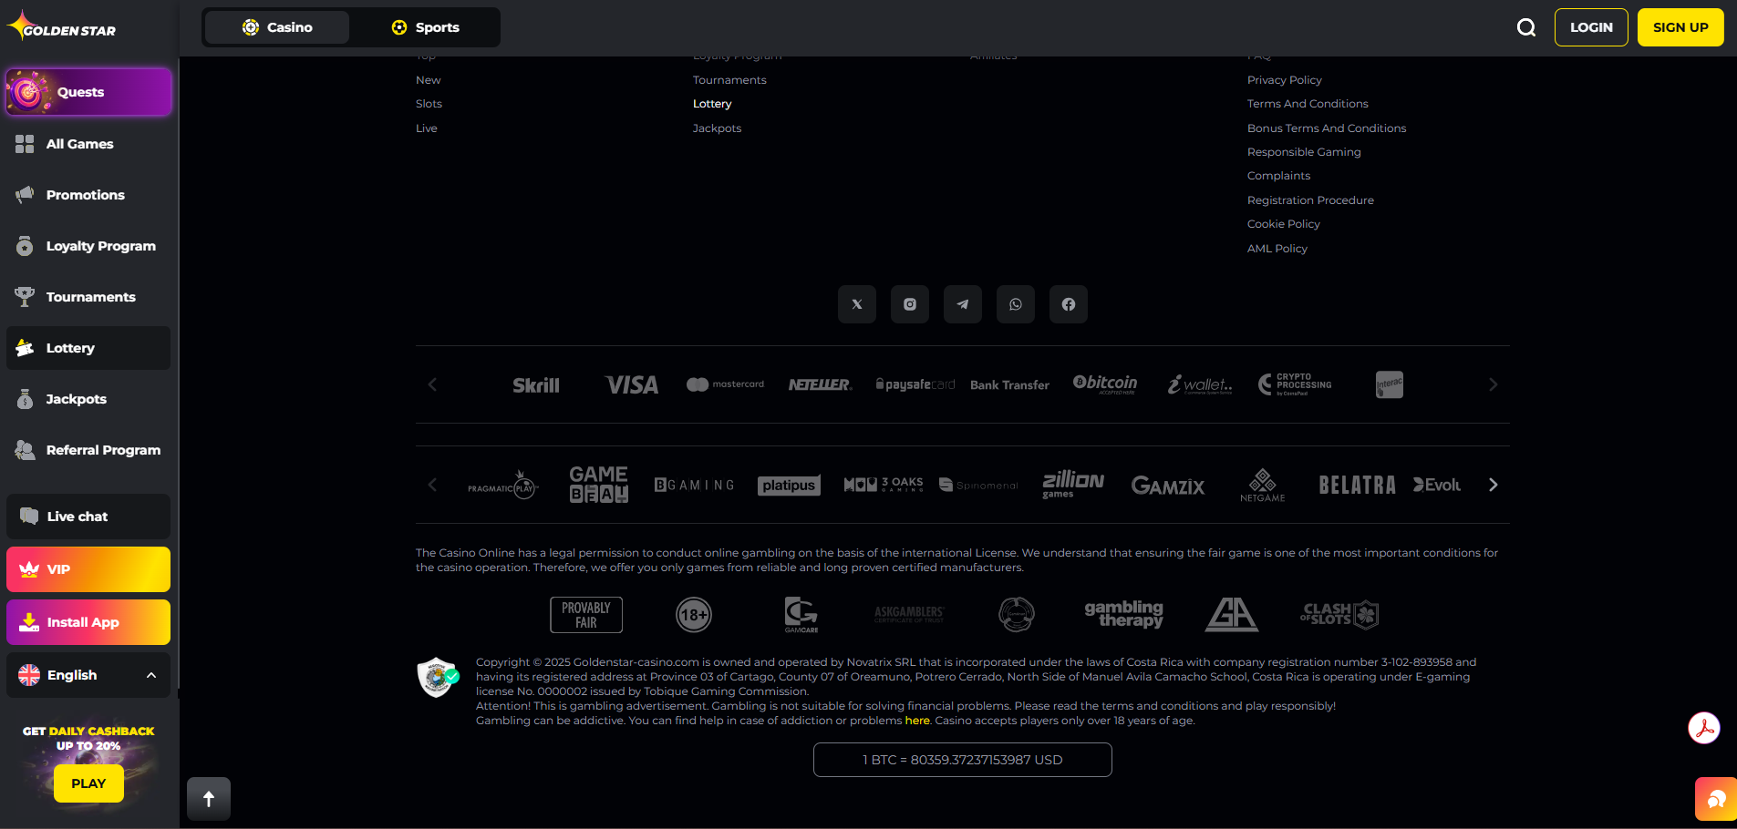This screenshot has width=1737, height=829.
Task: Open the Terms And Conditions link
Action: pyautogui.click(x=1308, y=104)
